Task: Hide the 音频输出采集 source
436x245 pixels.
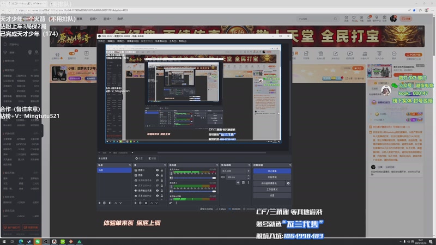Action: coord(158,191)
